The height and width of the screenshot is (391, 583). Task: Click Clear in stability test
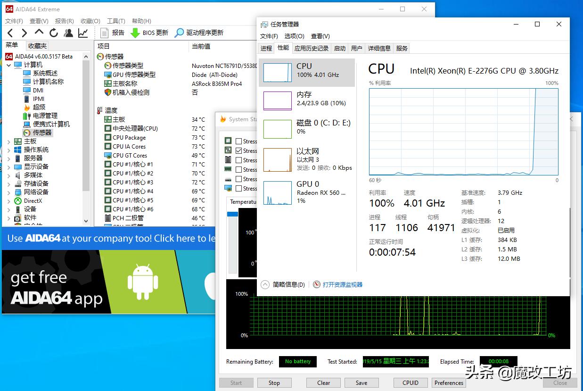coord(324,383)
